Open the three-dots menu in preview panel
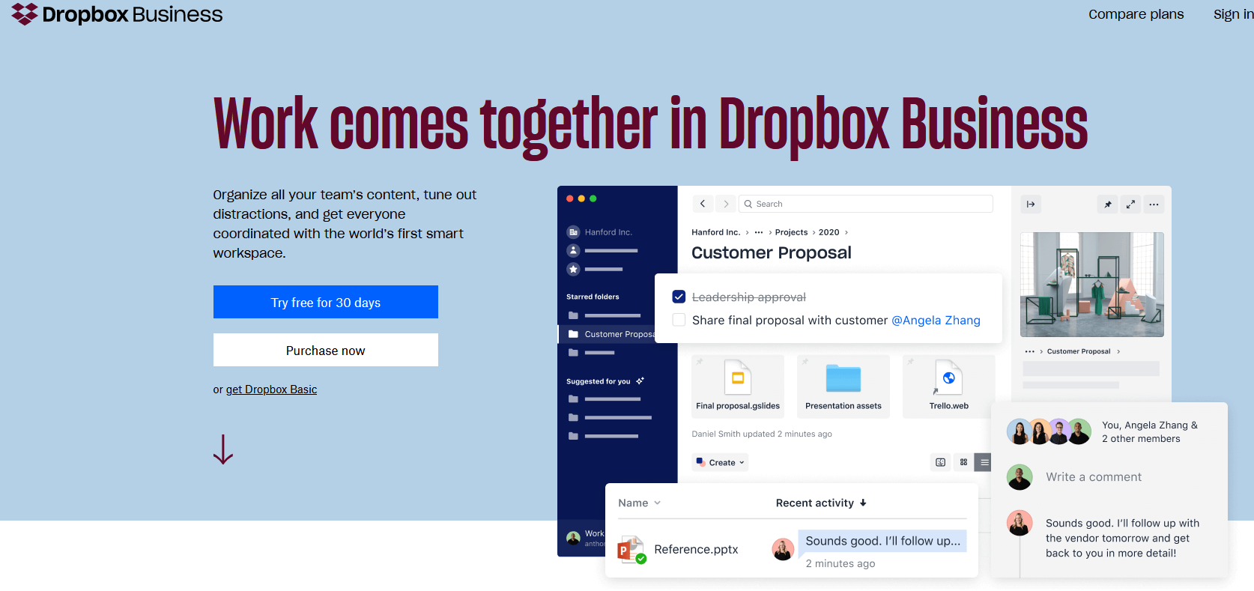Image resolution: width=1254 pixels, height=591 pixels. 1154,204
